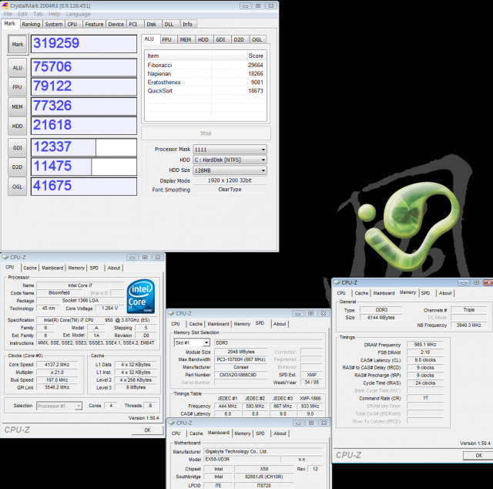
Task: Click the GDI score bar showing 12337
Action: 84,147
